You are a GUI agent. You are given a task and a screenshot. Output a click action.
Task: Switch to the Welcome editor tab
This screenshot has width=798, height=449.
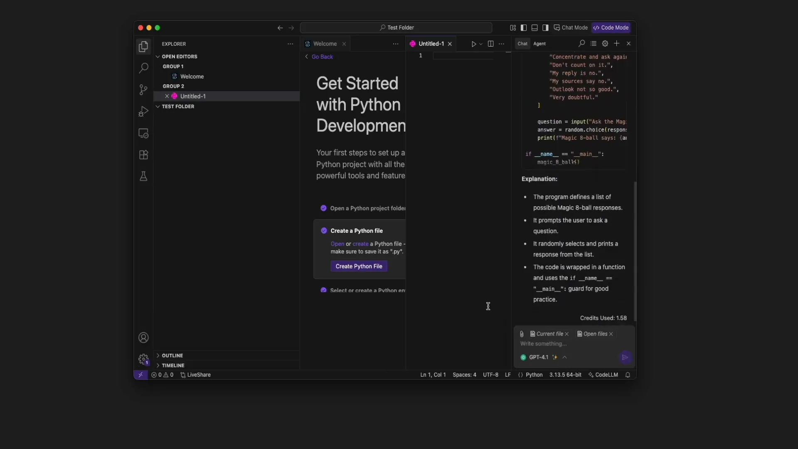click(325, 44)
